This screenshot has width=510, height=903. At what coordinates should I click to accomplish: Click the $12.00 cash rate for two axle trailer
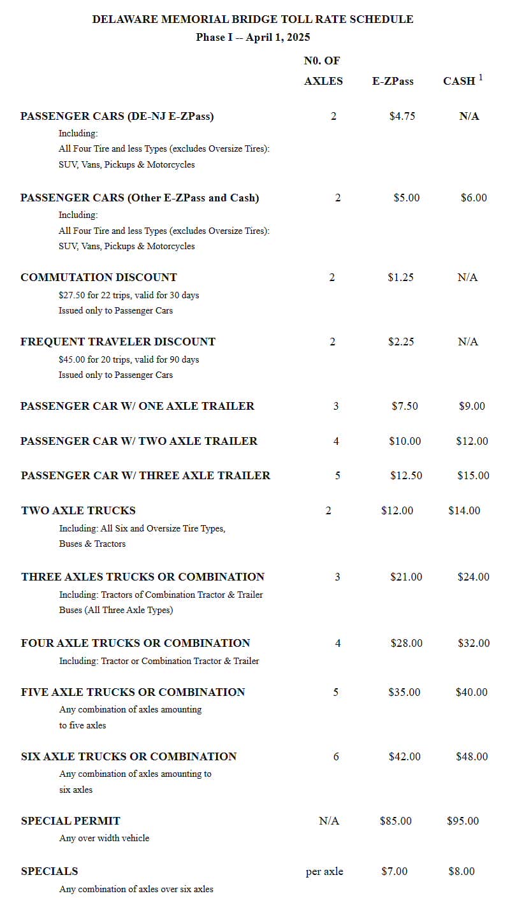click(x=472, y=441)
